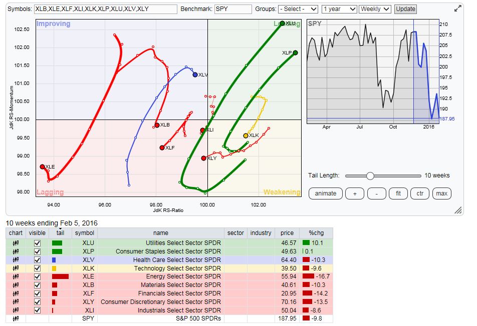Uncheck XLF visibility checkbox
The image size is (477, 326).
tap(37, 293)
